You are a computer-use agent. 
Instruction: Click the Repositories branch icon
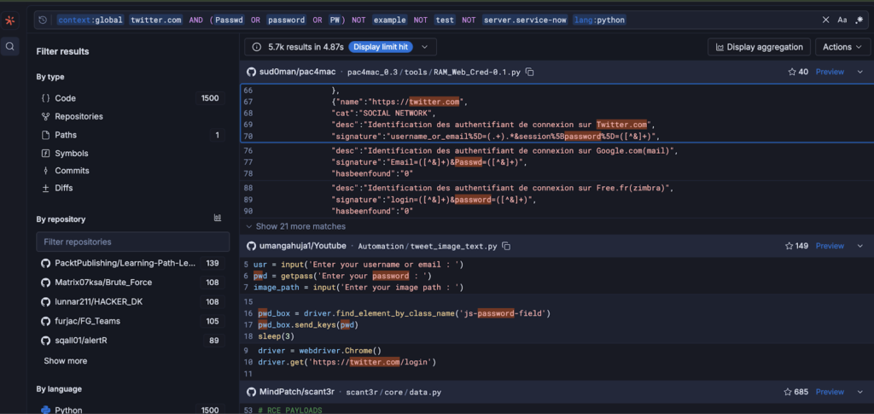(46, 116)
